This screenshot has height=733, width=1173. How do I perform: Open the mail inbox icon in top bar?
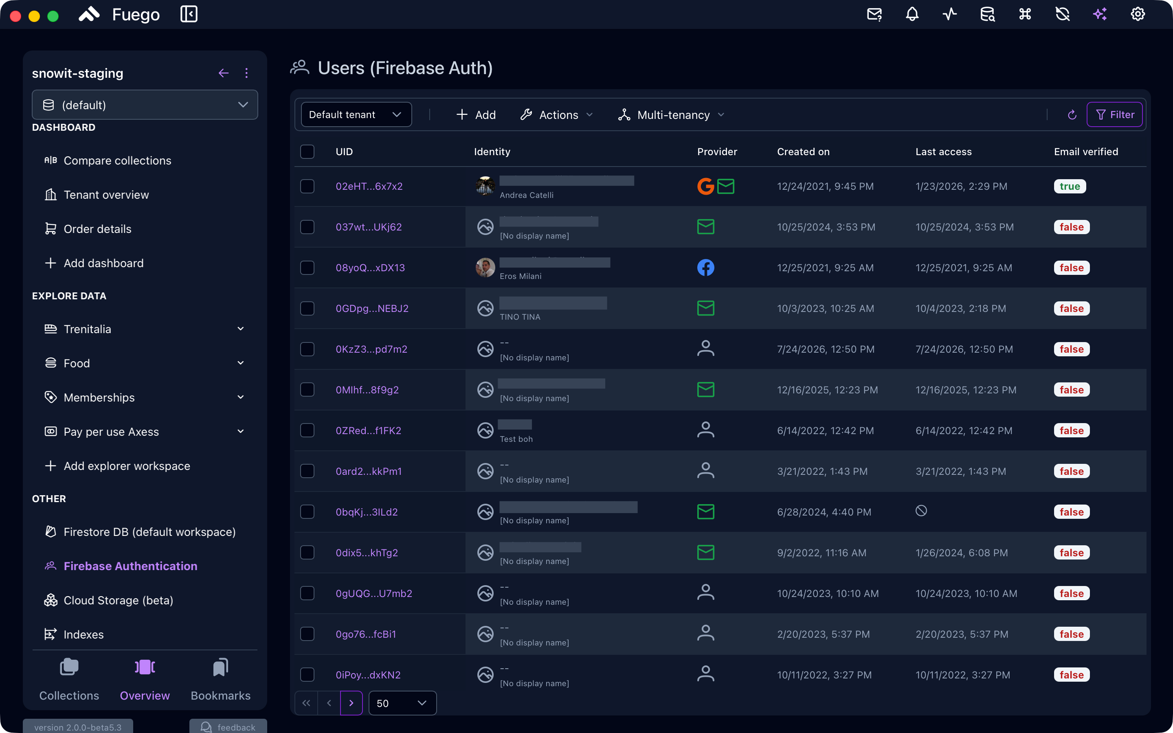click(x=874, y=14)
